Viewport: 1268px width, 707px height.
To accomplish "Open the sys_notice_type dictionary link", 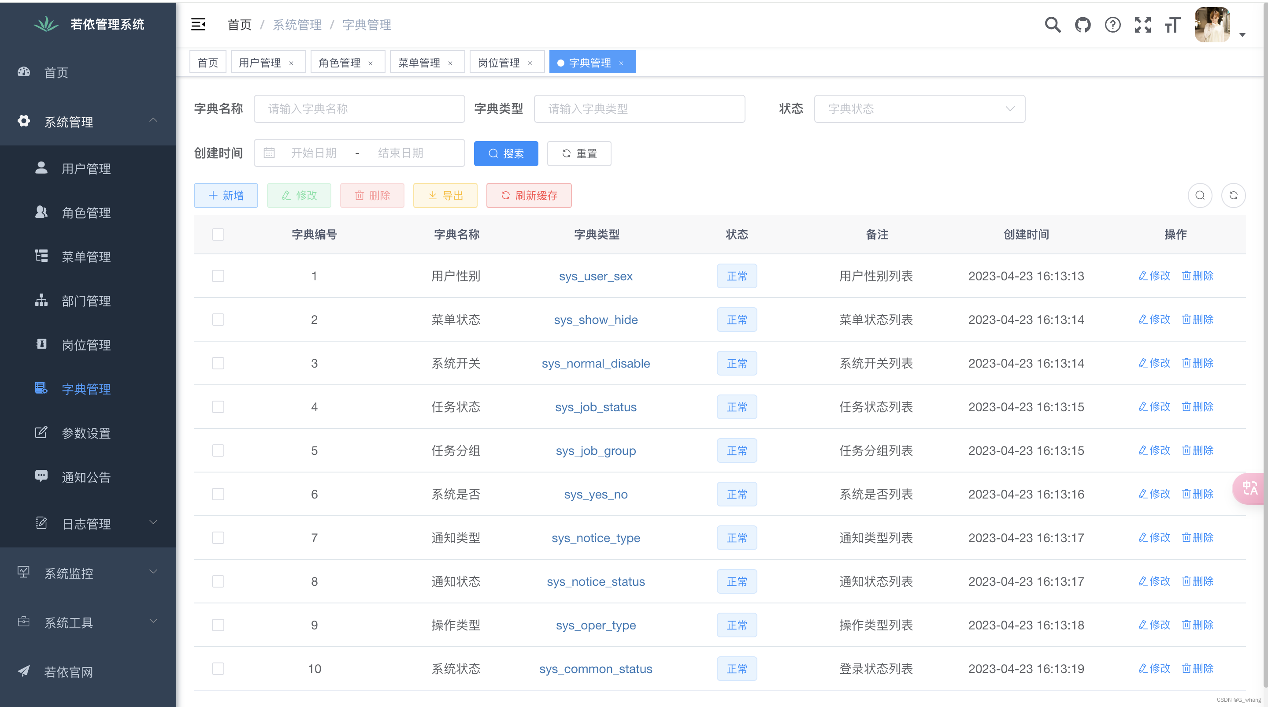I will [596, 538].
